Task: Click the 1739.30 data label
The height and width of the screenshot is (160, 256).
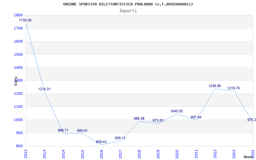Action: tap(25, 20)
